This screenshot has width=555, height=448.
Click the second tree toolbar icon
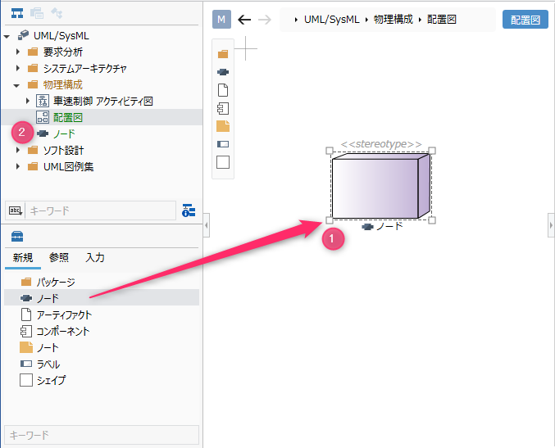point(37,13)
